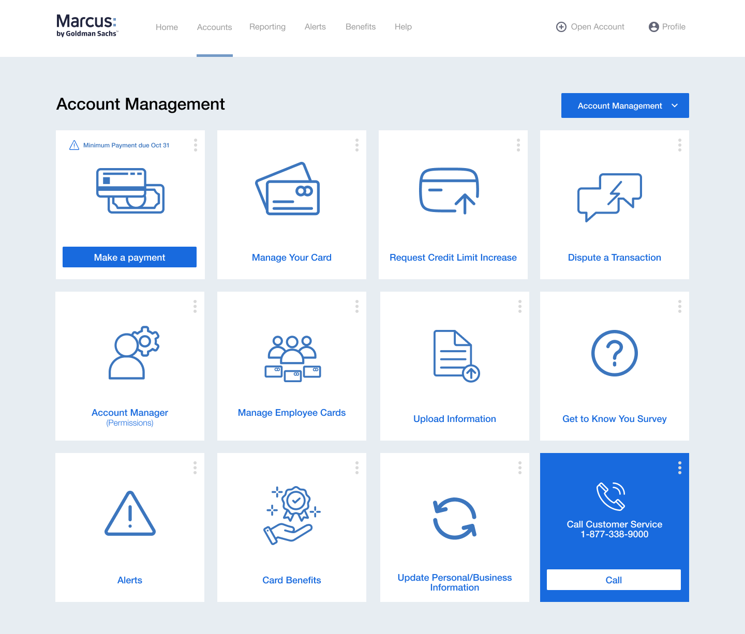
Task: Open the Get to Know You Survey three-dot menu
Action: click(x=680, y=307)
